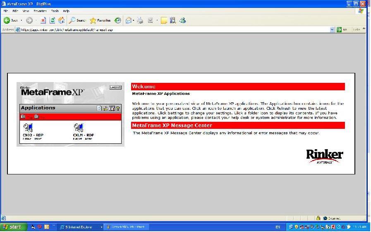Expand the address bar dropdown arrow
Viewport: 371px width, 232px height.
coord(332,29)
